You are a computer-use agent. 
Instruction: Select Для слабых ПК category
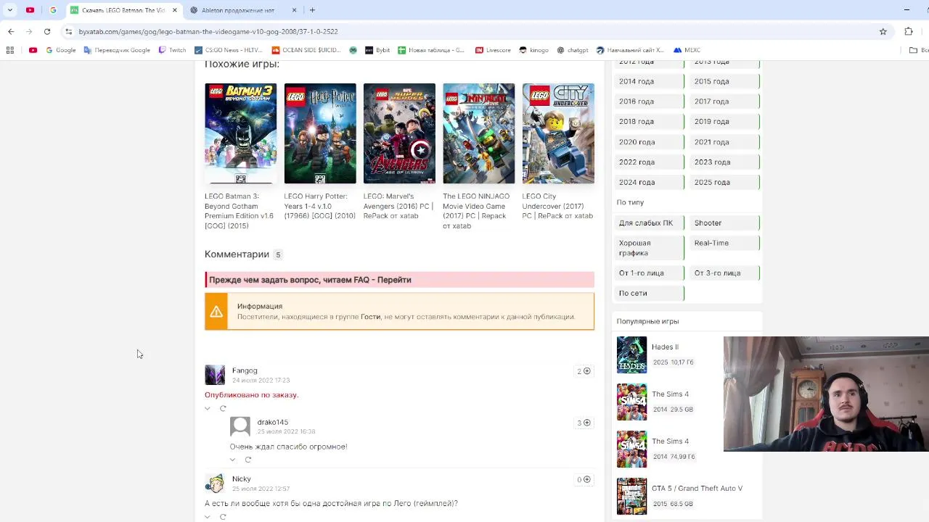pyautogui.click(x=650, y=223)
